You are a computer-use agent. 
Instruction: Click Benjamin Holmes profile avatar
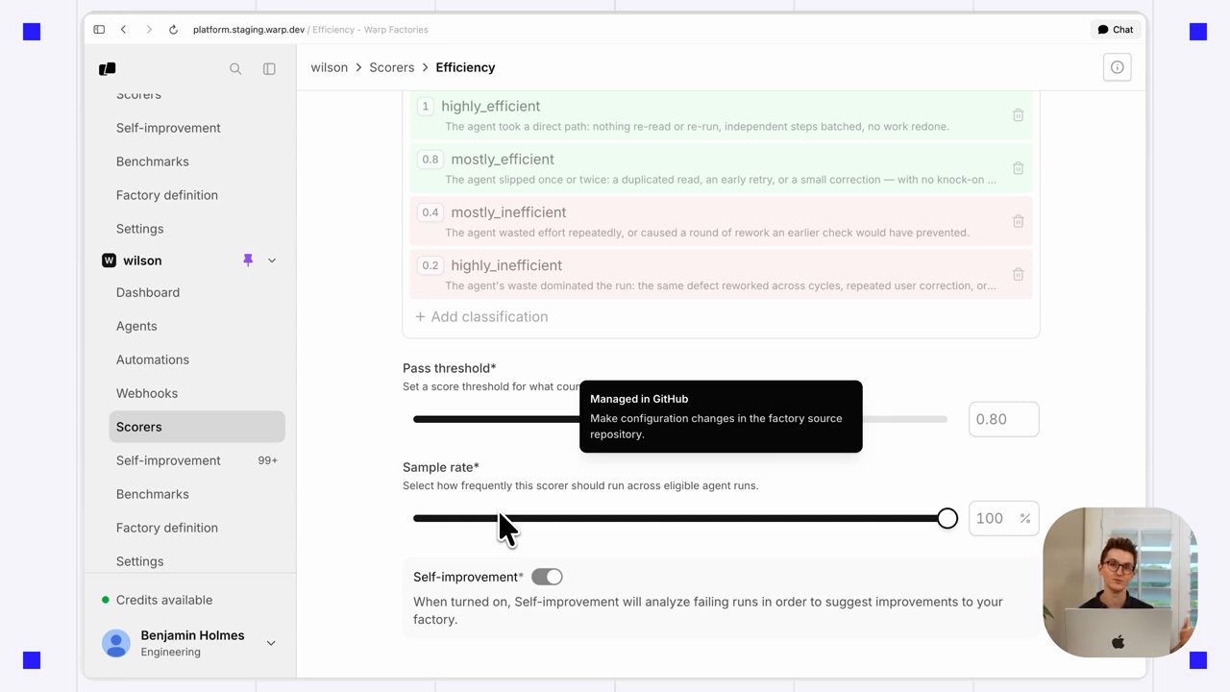coord(116,643)
